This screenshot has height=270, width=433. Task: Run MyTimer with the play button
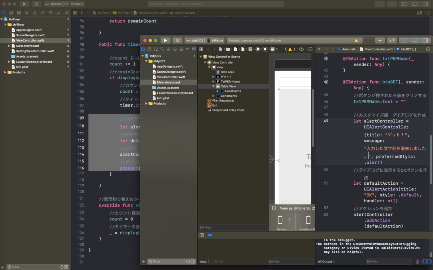pos(25,4)
